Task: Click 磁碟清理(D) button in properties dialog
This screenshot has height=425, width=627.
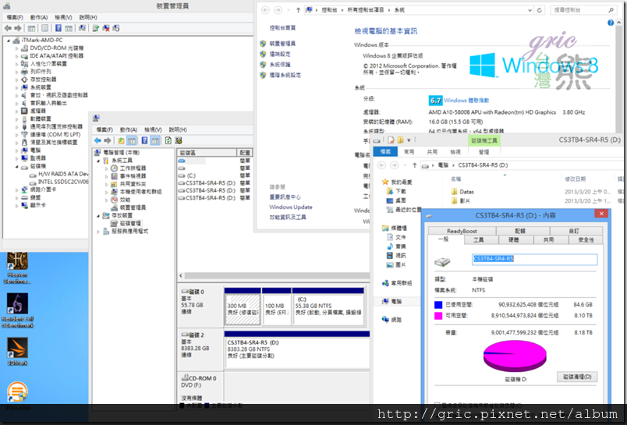Action: coord(577,377)
